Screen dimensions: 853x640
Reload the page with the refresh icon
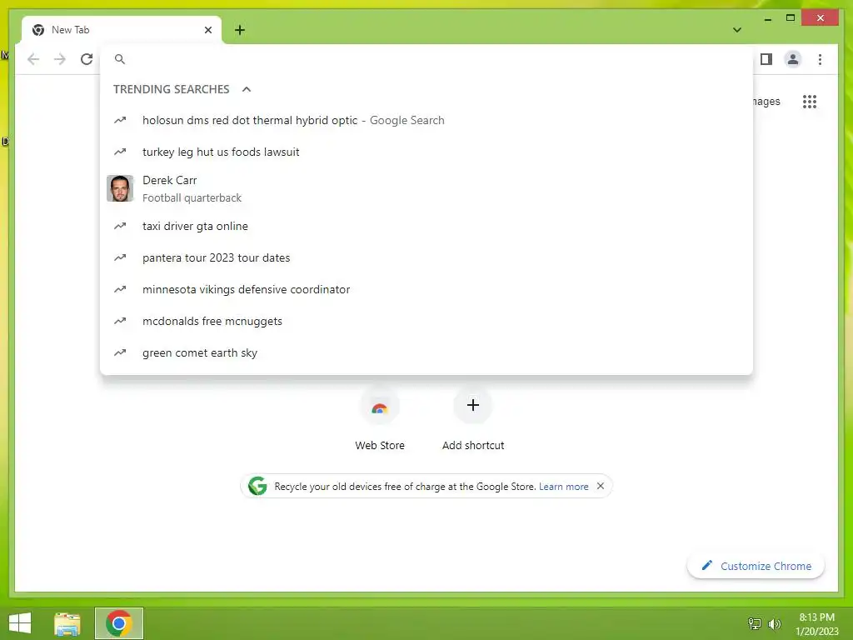[87, 59]
